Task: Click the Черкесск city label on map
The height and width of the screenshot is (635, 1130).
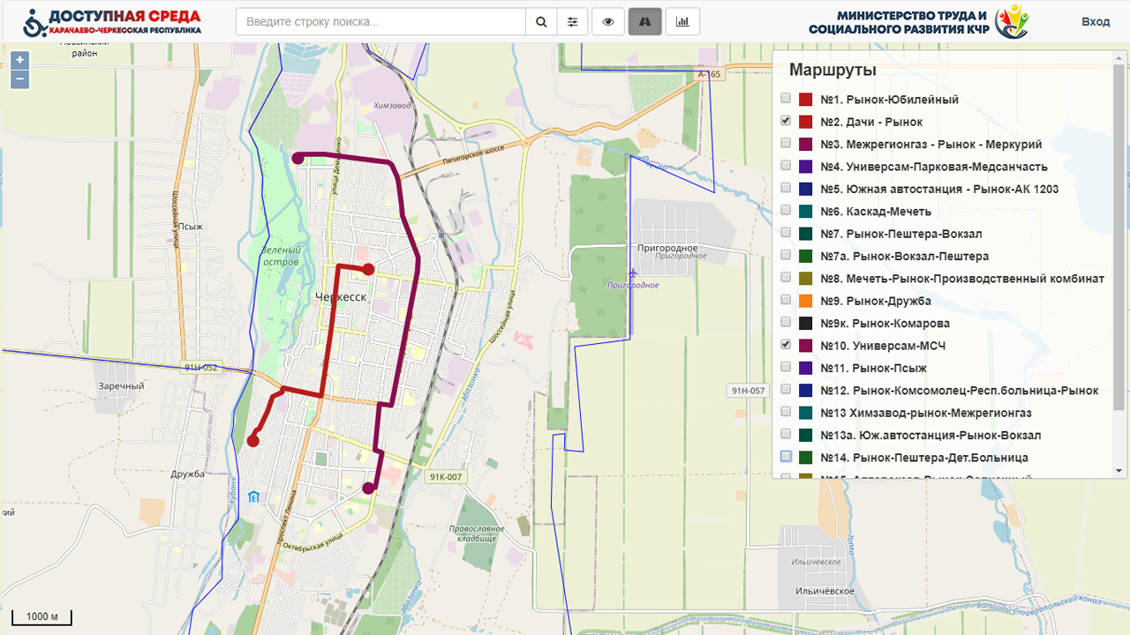Action: point(340,297)
